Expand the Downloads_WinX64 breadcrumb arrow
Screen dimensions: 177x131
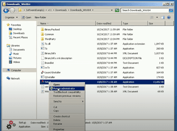[93, 10]
